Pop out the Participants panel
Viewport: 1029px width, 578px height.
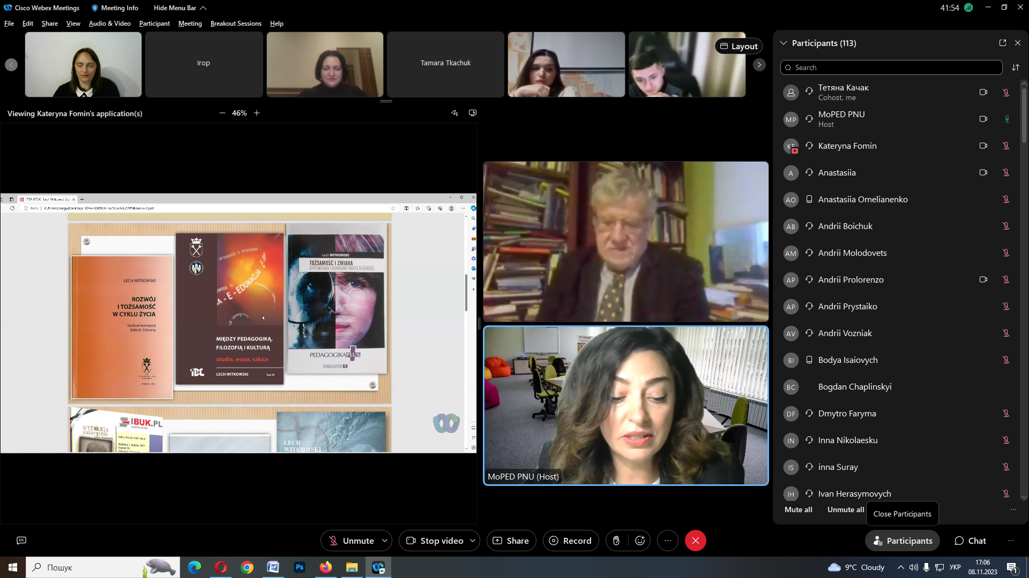tap(1002, 43)
